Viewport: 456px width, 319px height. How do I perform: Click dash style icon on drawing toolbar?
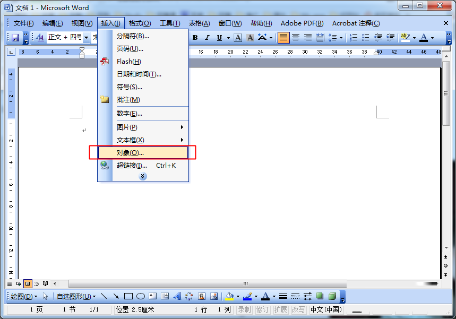click(296, 296)
